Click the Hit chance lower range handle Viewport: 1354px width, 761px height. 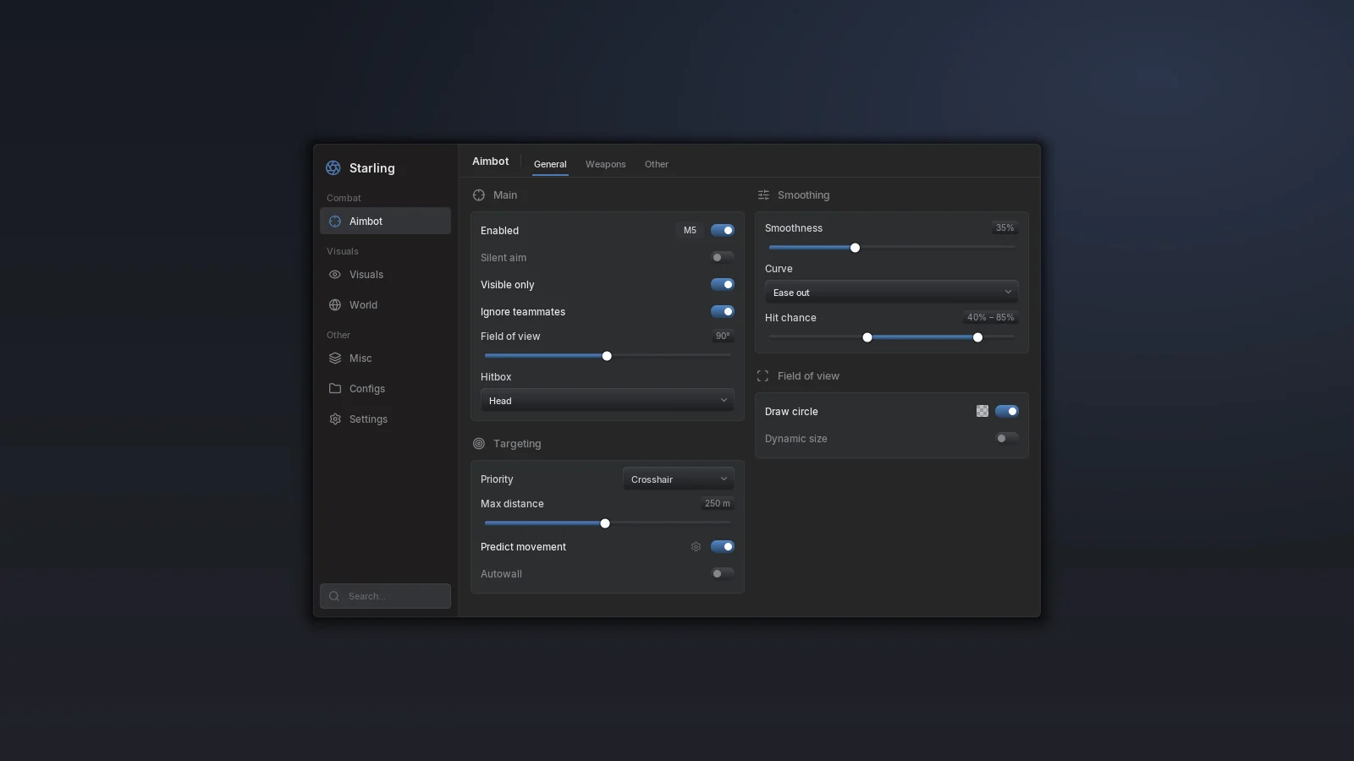867,337
